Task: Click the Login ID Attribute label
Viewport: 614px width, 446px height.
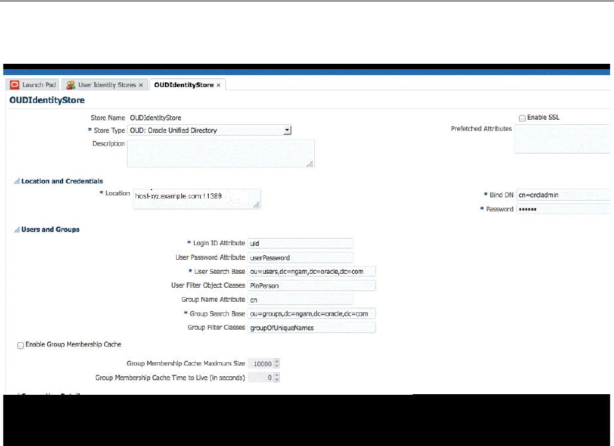Action: point(219,243)
